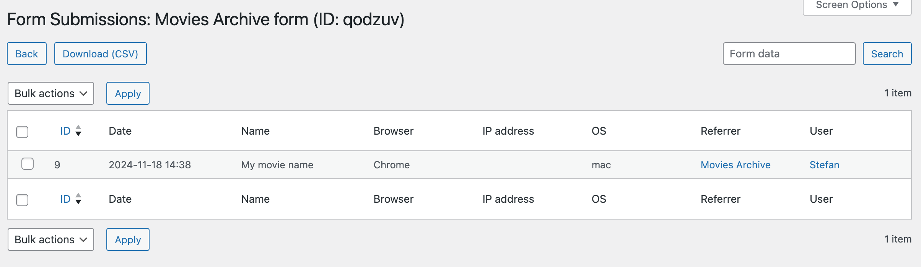Click the submission date 2024-11-18 14:38
The image size is (921, 267).
tap(150, 165)
